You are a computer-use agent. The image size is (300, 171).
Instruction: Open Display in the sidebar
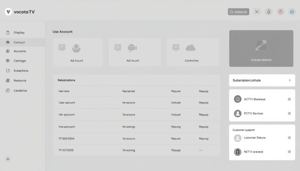pyautogui.click(x=23, y=32)
